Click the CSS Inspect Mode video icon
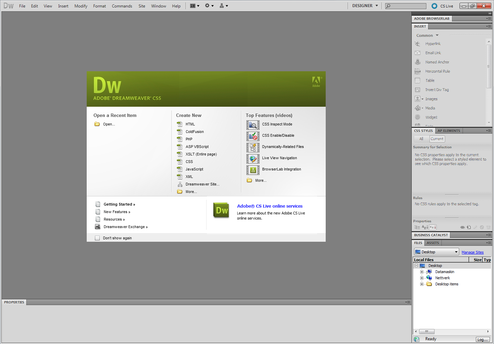Screen dimensions: 494x344 click(x=253, y=125)
